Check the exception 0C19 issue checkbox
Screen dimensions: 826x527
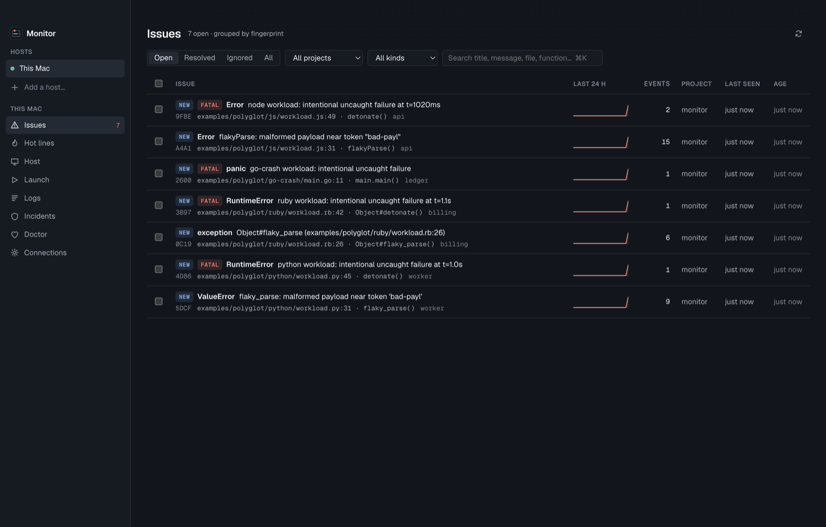coord(158,237)
